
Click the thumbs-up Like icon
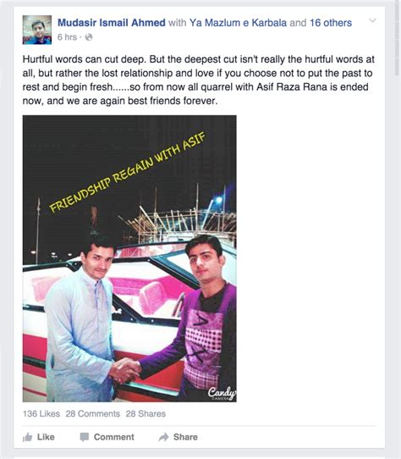(x=27, y=437)
